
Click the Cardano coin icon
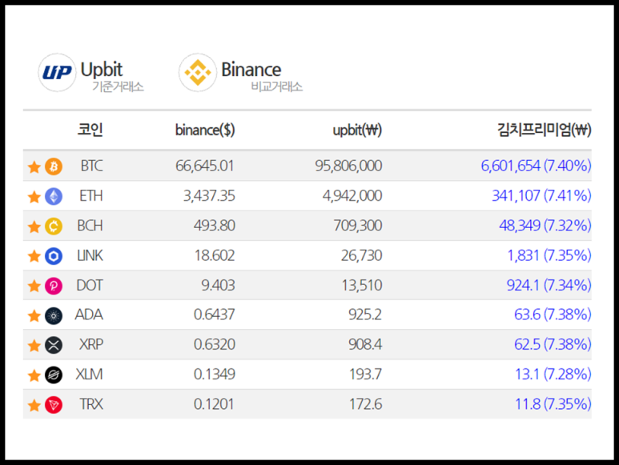click(54, 316)
